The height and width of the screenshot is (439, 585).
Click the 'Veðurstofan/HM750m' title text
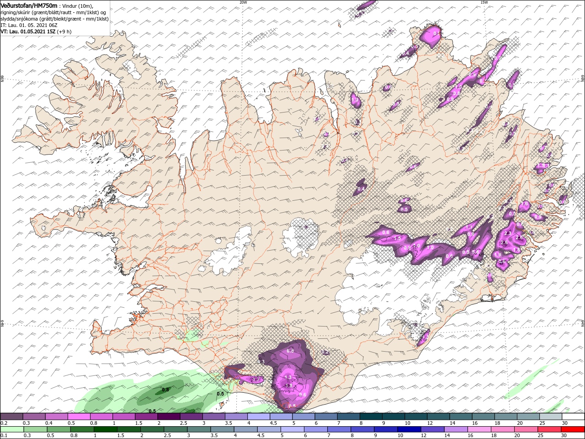(29, 5)
